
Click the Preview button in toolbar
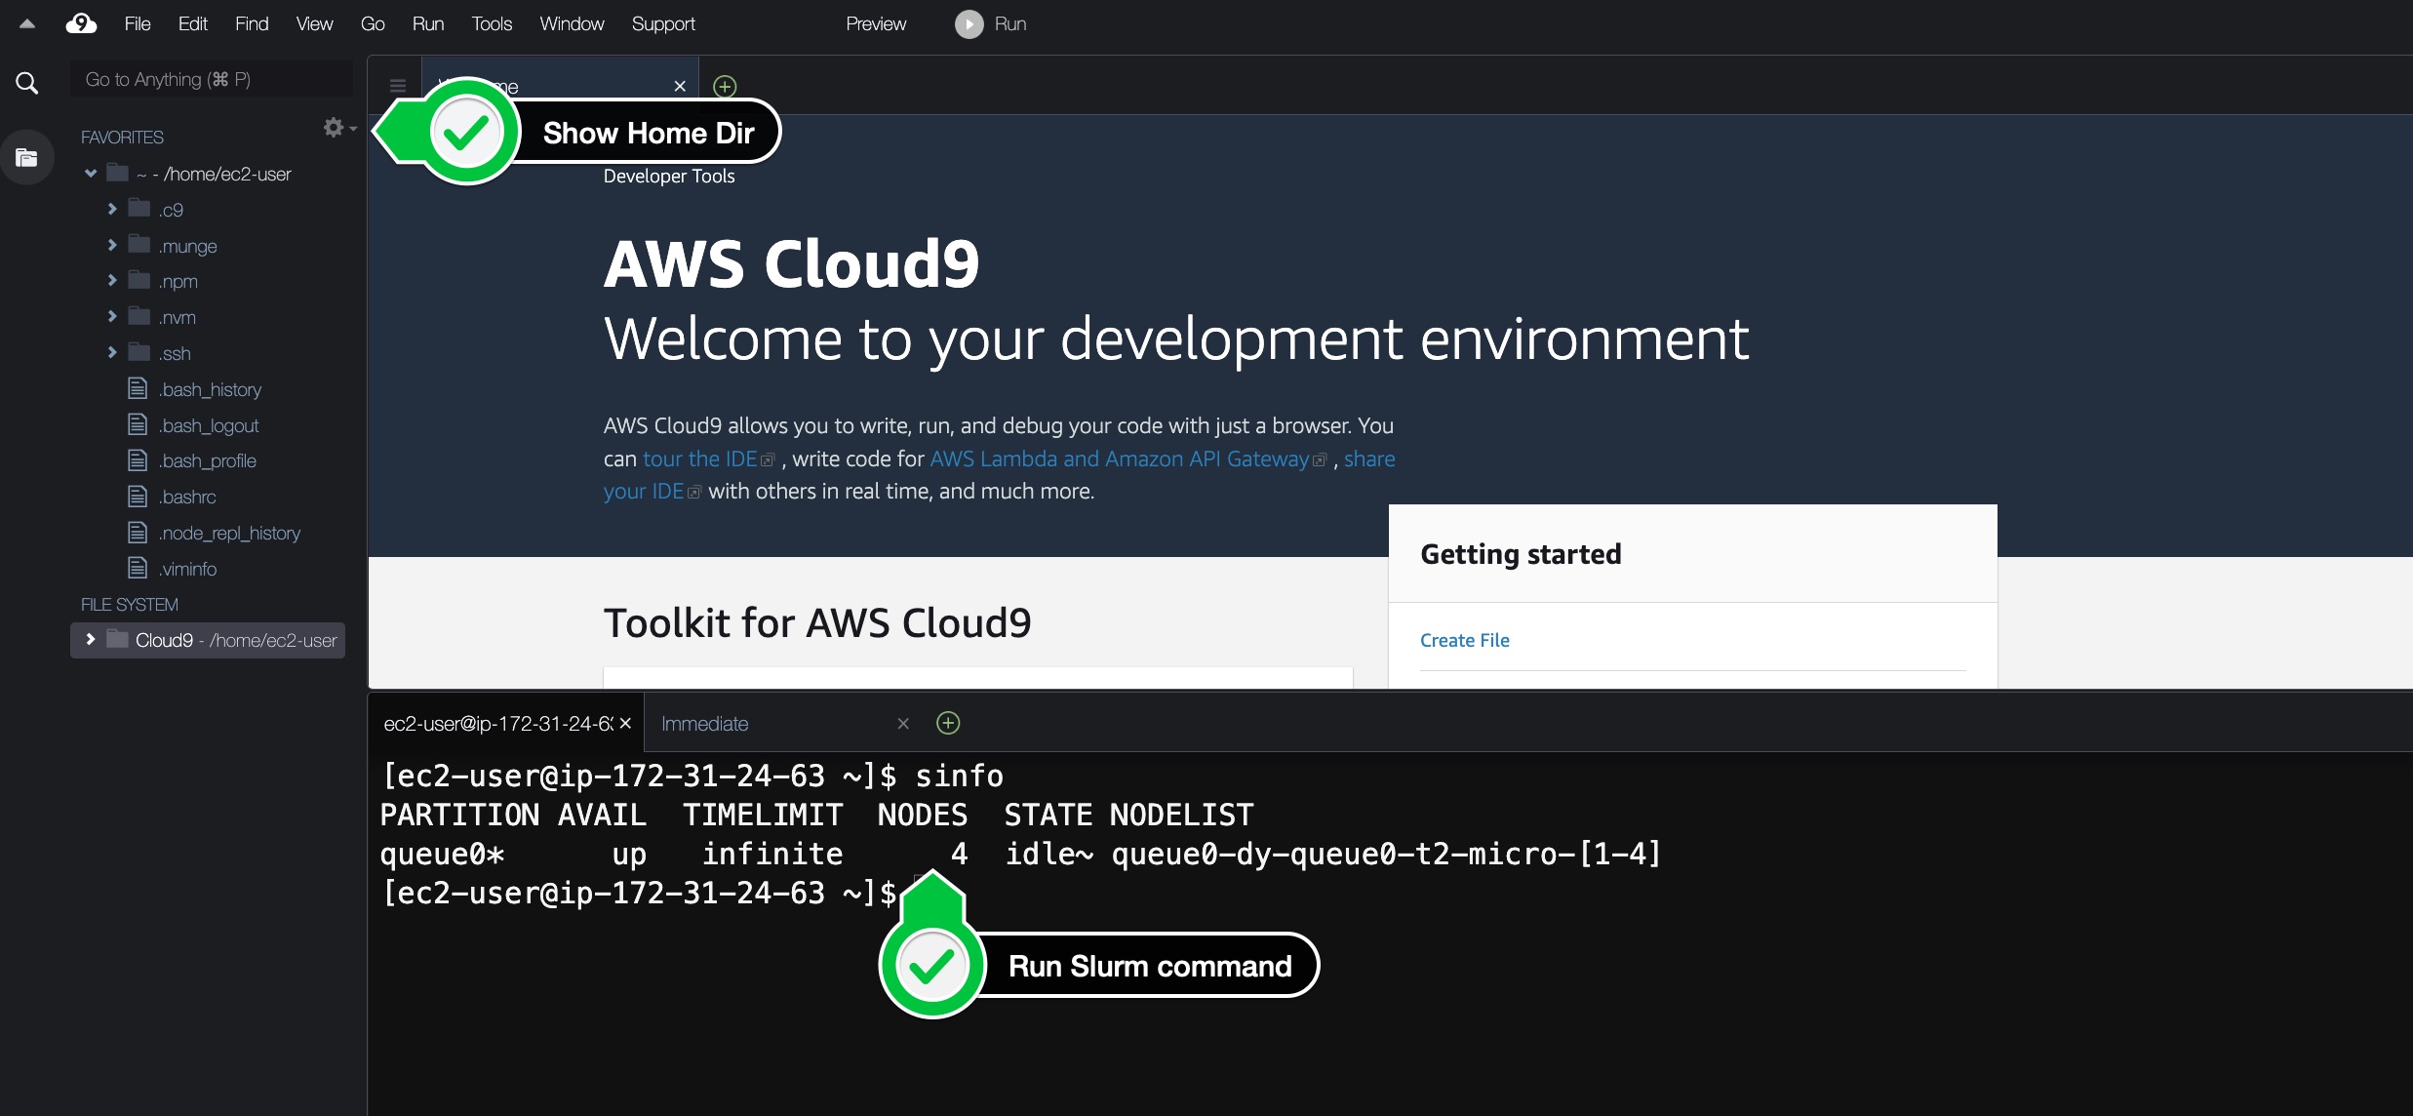point(876,23)
